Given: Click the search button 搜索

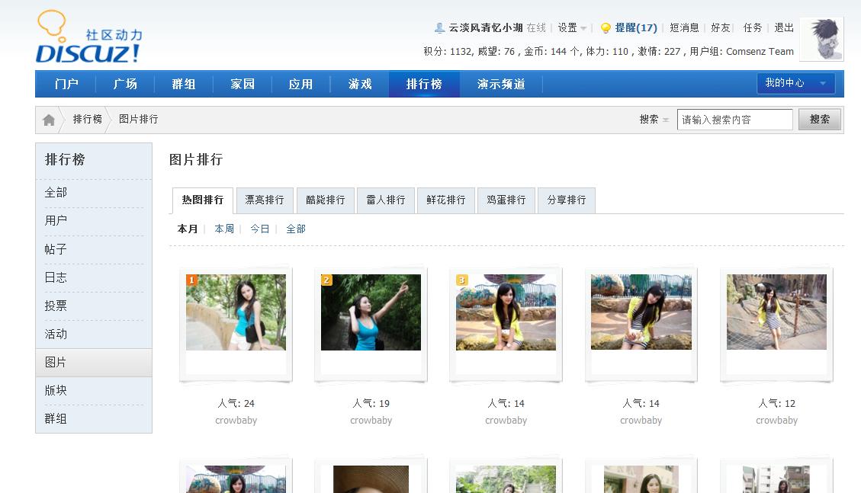Looking at the screenshot, I should tap(819, 120).
